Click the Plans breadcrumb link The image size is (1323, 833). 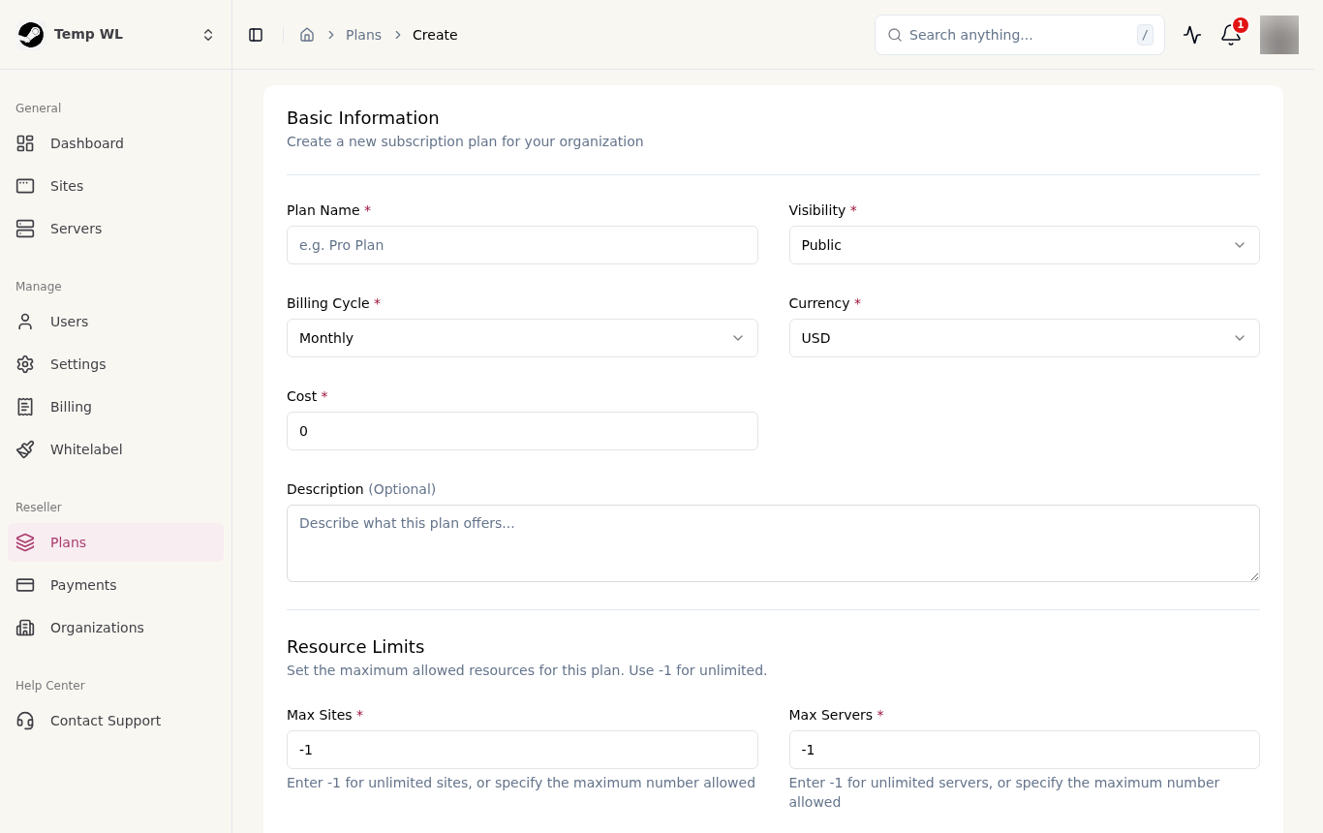point(363,35)
